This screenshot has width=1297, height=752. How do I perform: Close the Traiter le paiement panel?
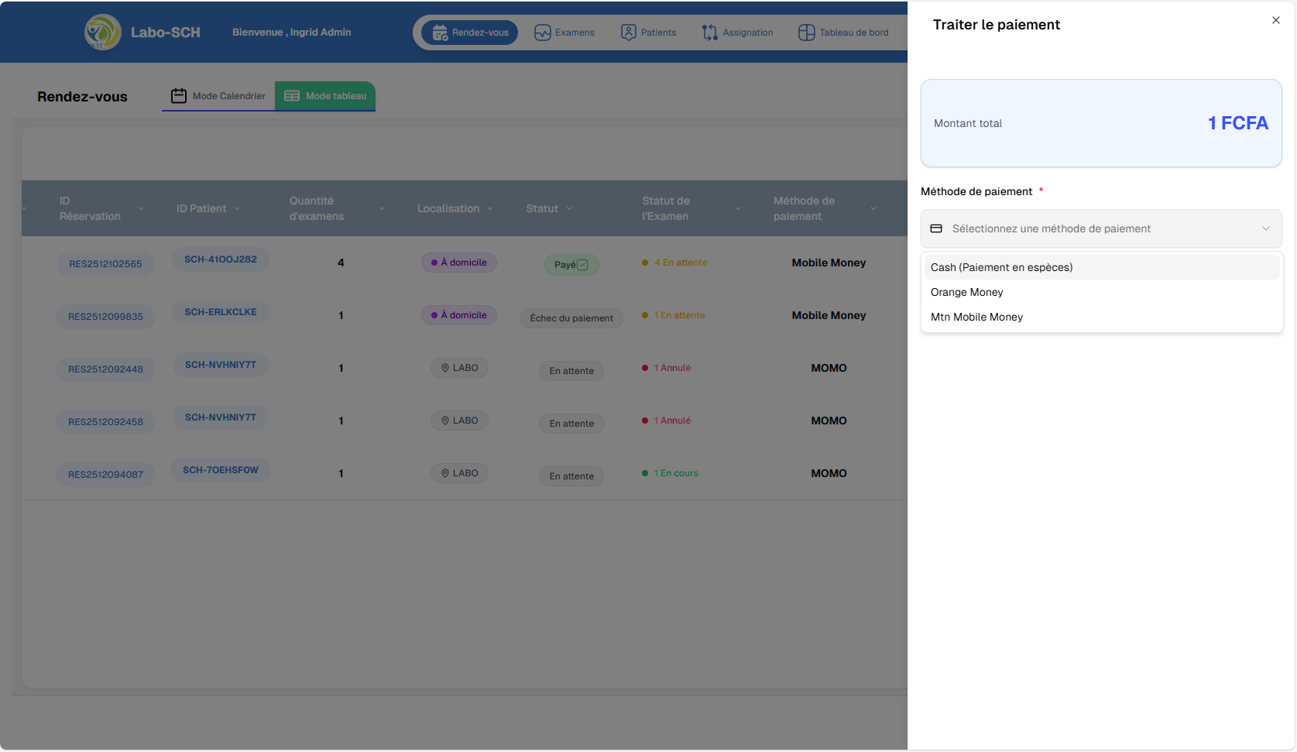[1276, 20]
